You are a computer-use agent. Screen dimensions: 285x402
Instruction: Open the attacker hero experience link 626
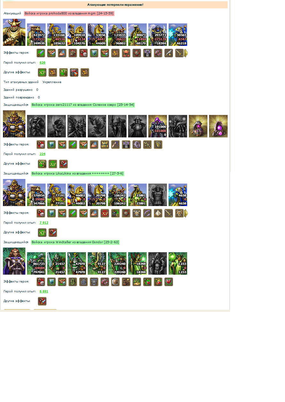(42, 63)
